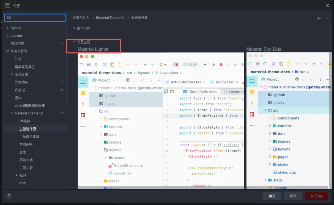Focus the settings search field
The image size is (334, 205).
35,18
